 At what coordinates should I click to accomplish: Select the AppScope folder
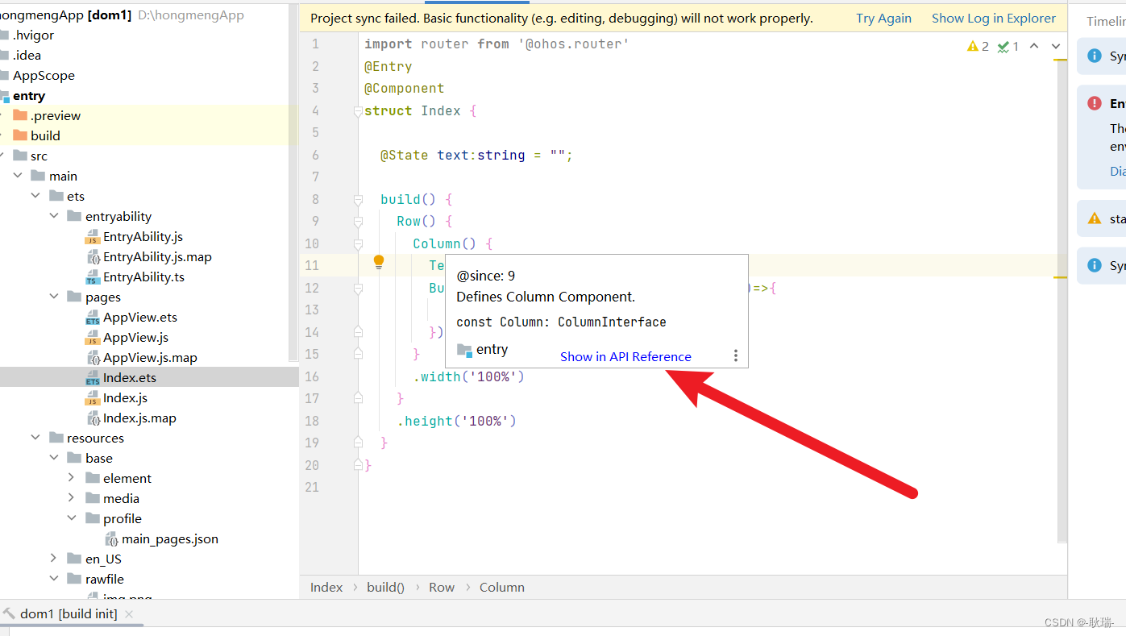click(x=44, y=75)
